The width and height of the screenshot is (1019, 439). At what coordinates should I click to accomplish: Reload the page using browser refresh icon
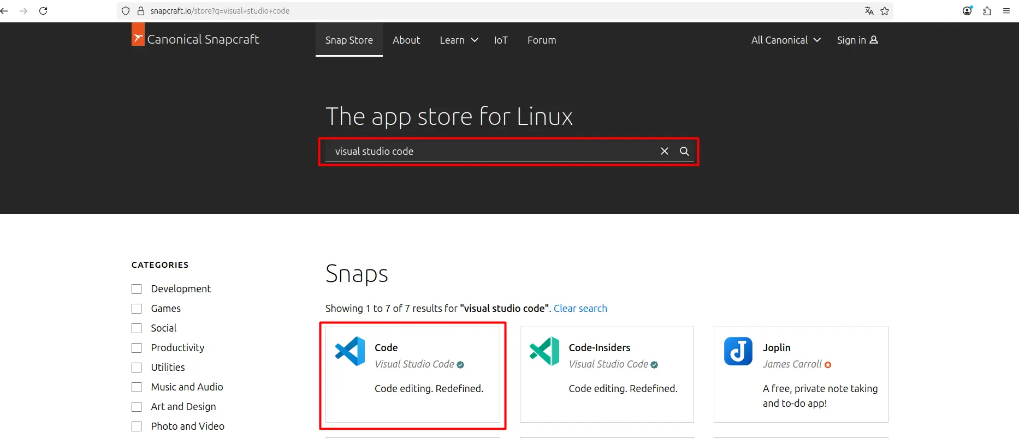[x=43, y=11]
